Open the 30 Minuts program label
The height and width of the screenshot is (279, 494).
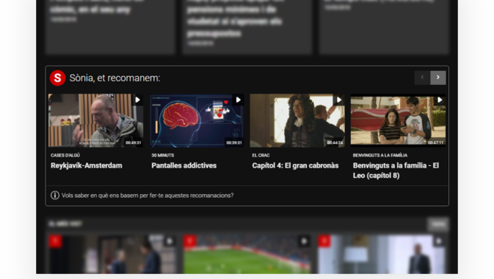click(162, 155)
